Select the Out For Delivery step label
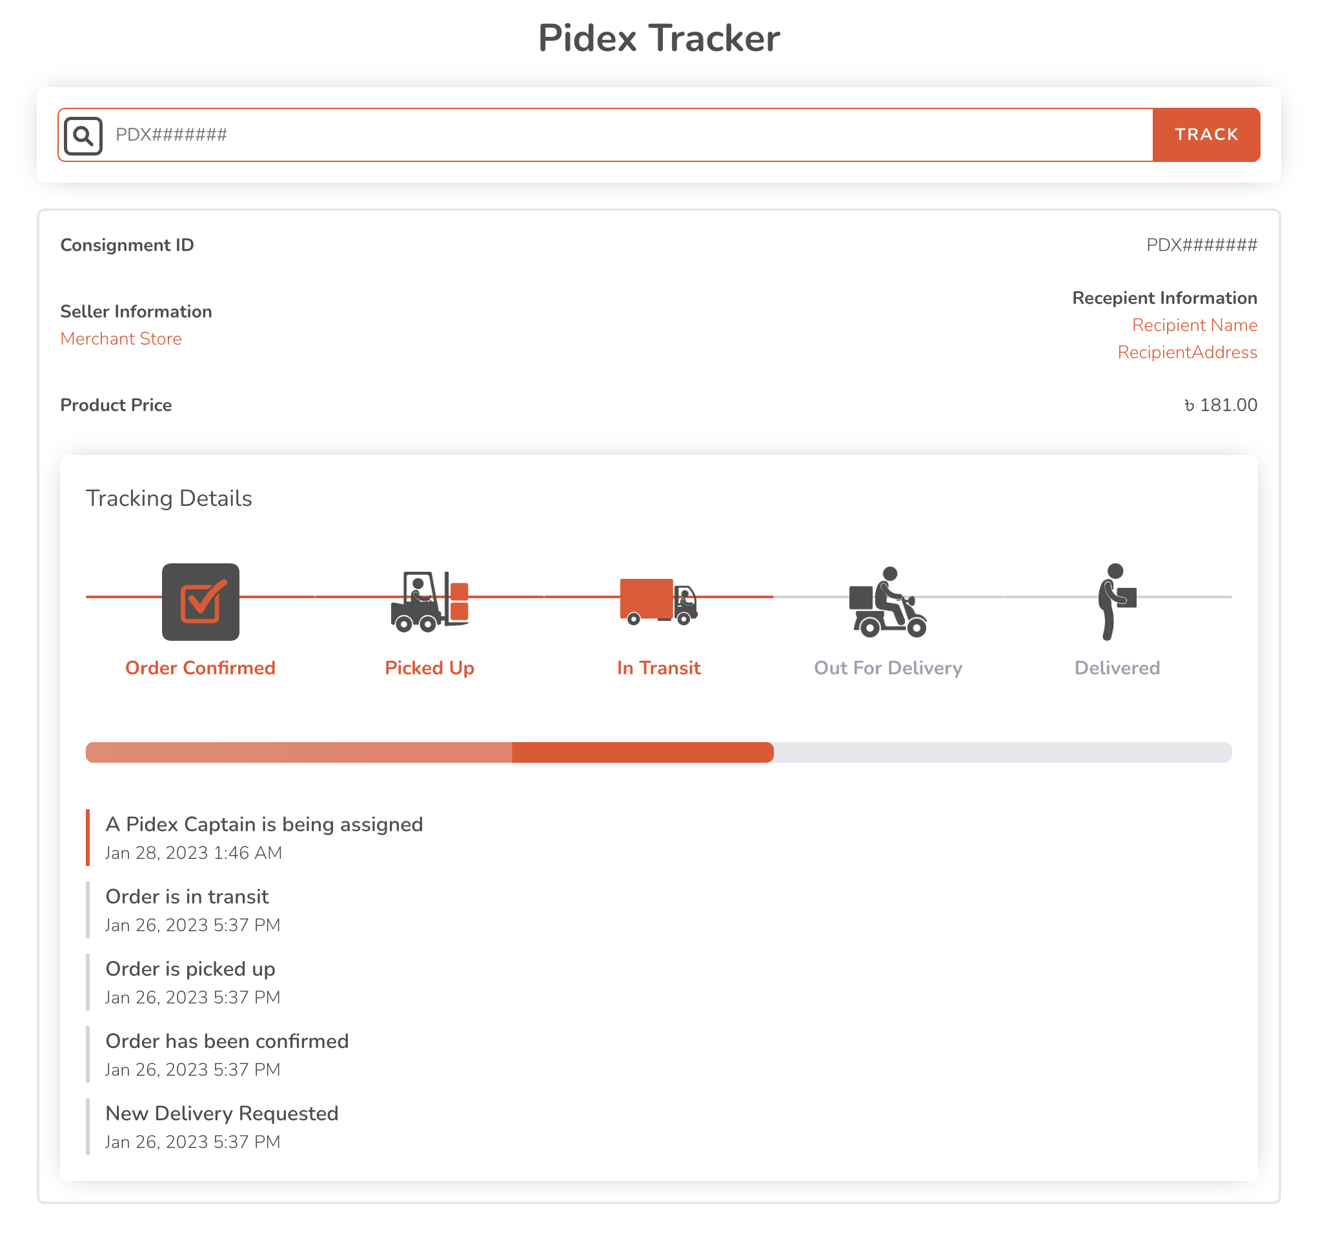 click(887, 669)
